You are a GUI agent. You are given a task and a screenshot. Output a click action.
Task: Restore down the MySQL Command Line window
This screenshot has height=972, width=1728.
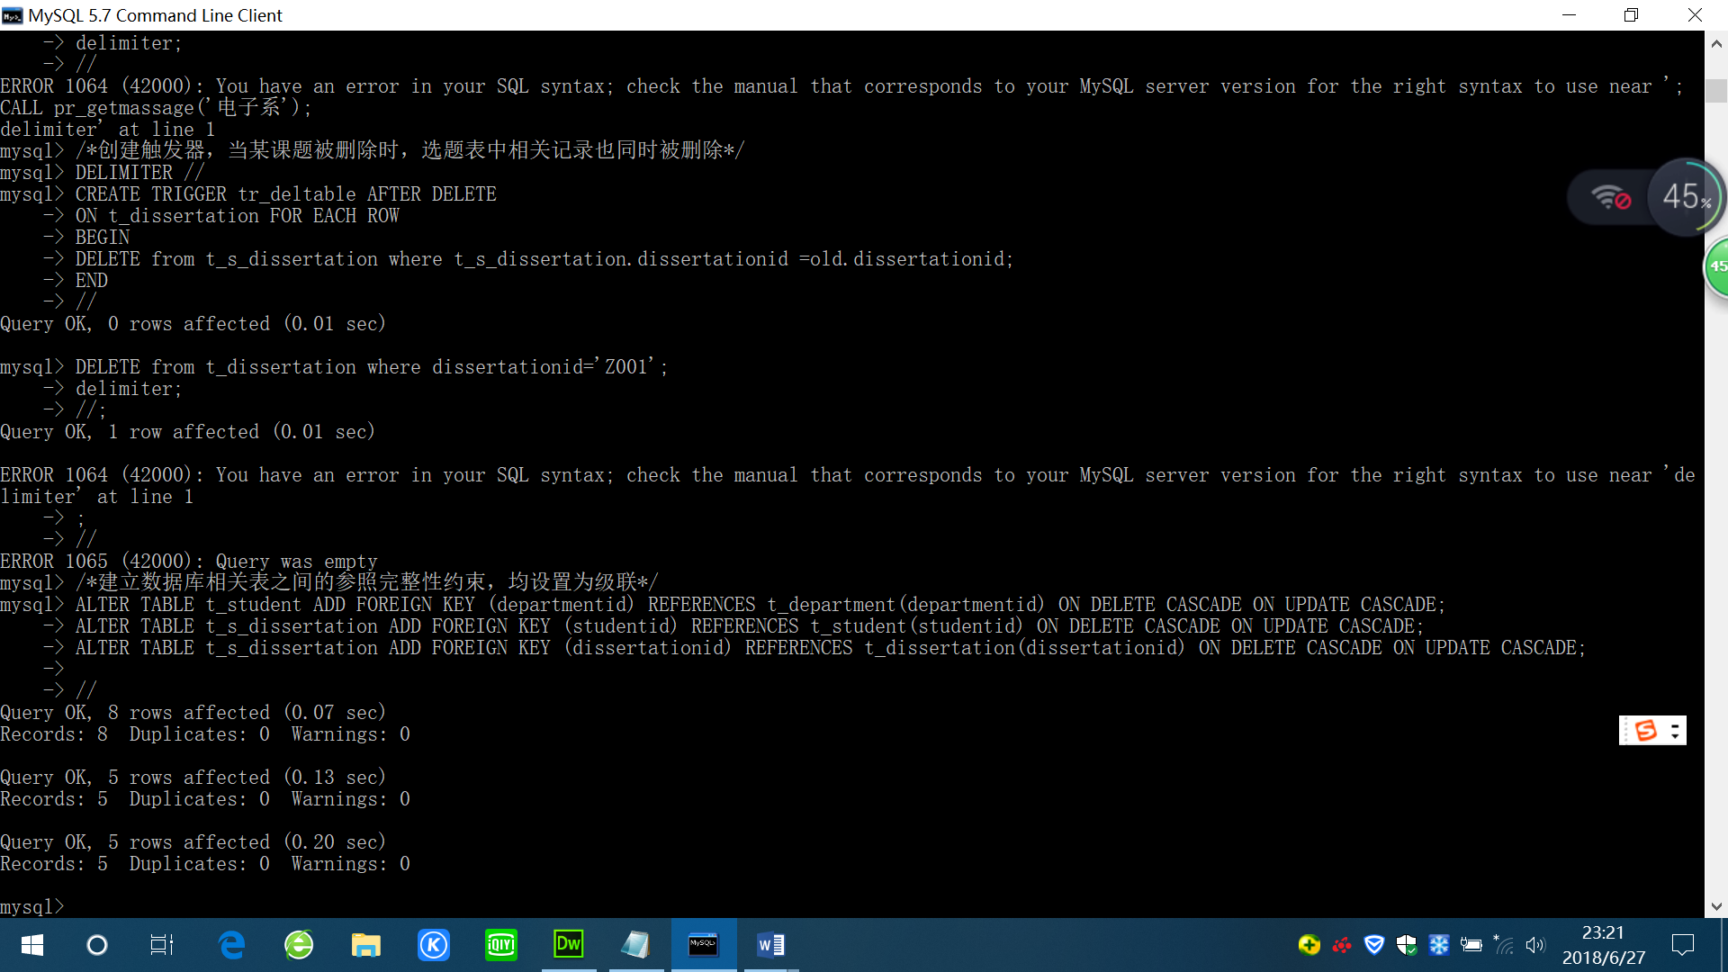pyautogui.click(x=1631, y=15)
